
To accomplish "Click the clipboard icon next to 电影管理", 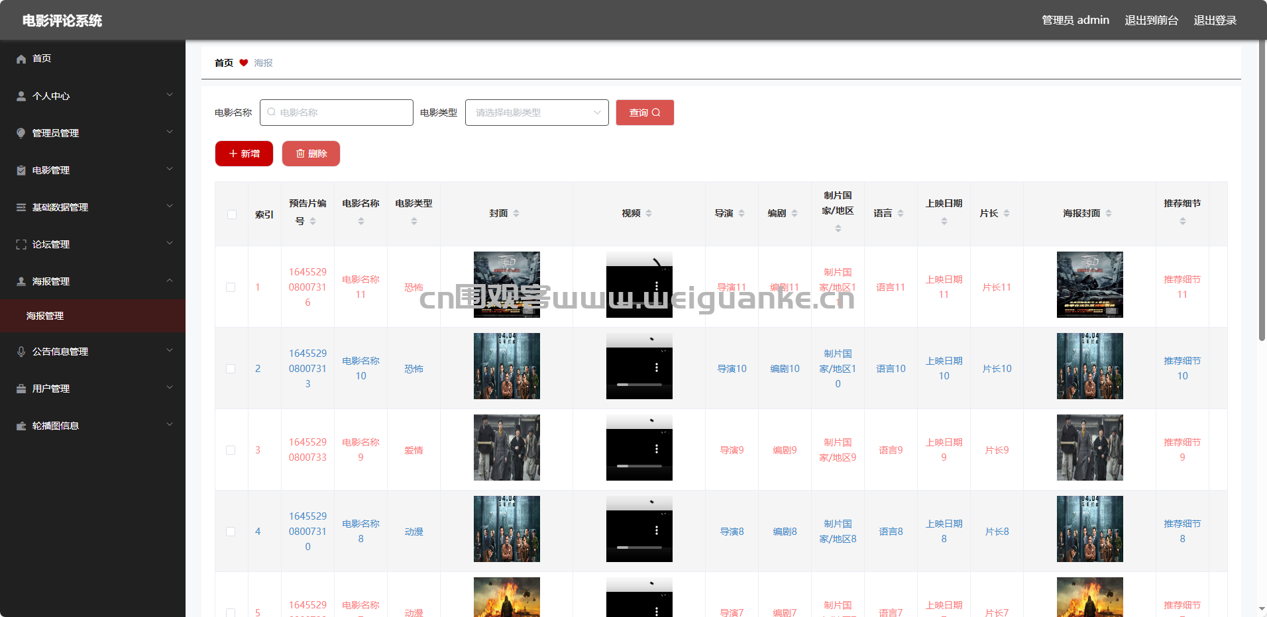I will 21,170.
